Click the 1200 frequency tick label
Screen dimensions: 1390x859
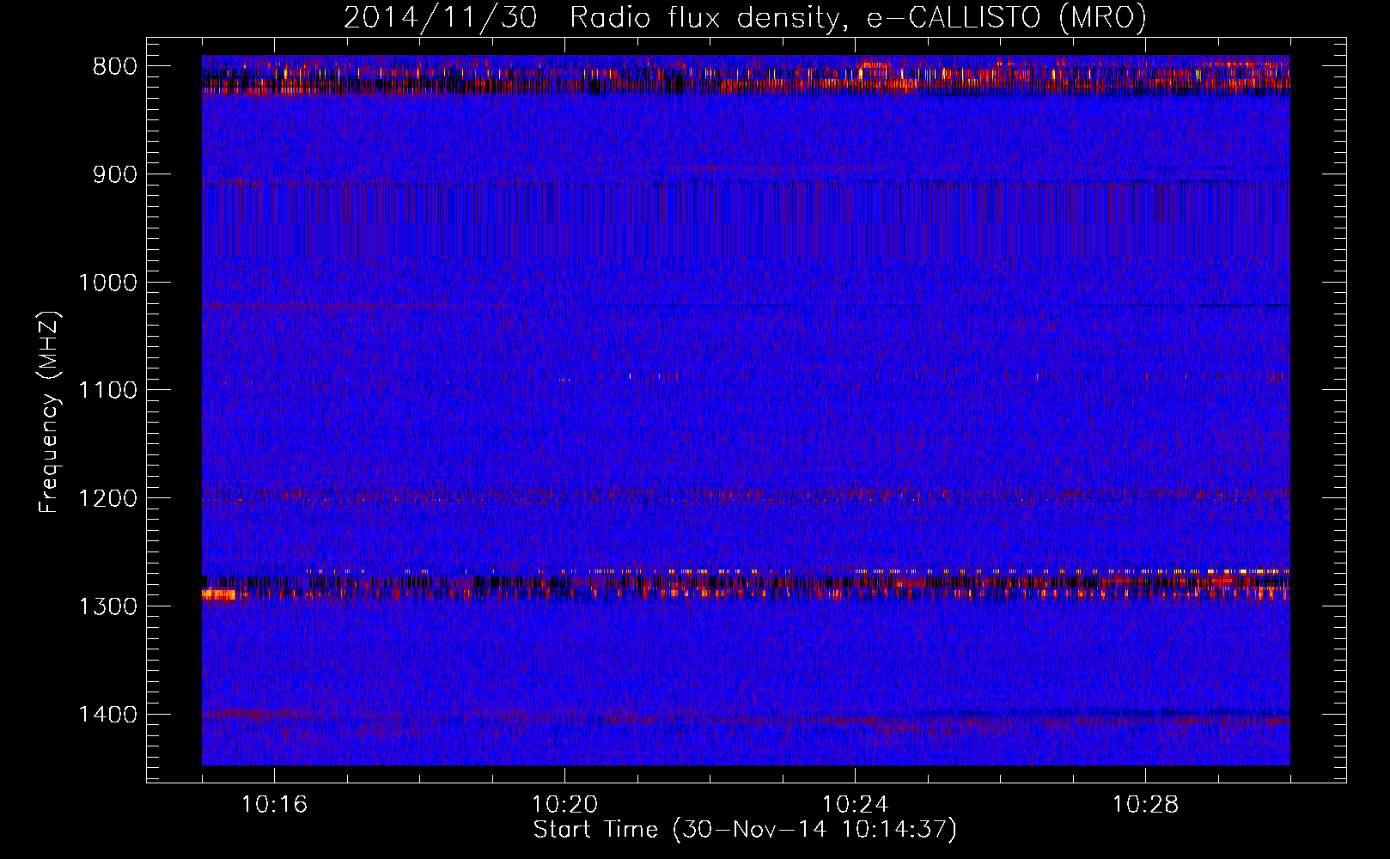coord(107,498)
